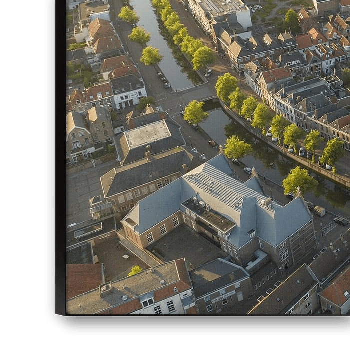This screenshot has width=350, height=350.
Task: Click the black frame's bottom border
Action: 200,324
